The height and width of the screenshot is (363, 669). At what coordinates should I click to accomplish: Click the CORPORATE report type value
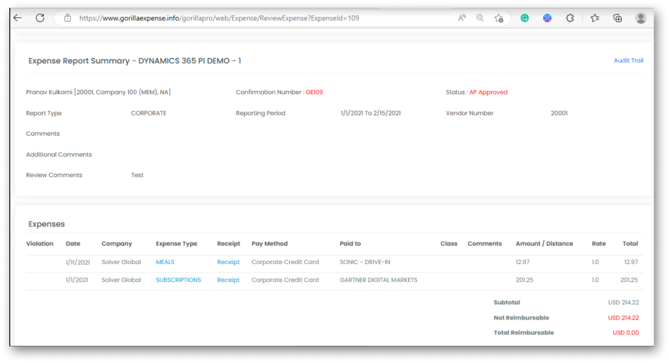pyautogui.click(x=149, y=113)
